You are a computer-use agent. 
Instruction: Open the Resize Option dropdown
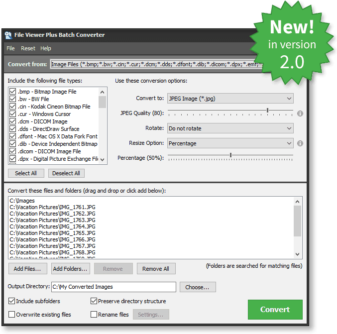[x=230, y=143]
